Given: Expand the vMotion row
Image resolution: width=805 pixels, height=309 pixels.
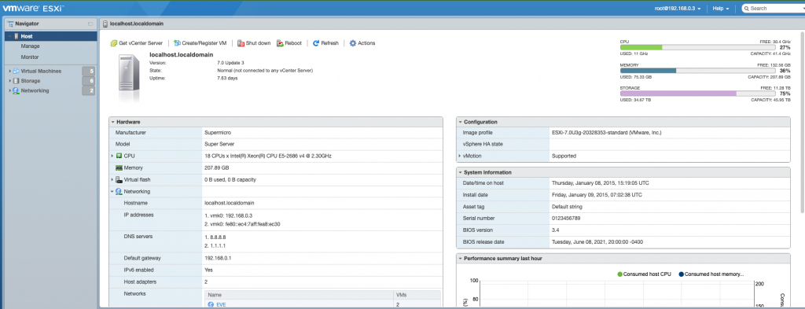Looking at the screenshot, I should pyautogui.click(x=459, y=156).
